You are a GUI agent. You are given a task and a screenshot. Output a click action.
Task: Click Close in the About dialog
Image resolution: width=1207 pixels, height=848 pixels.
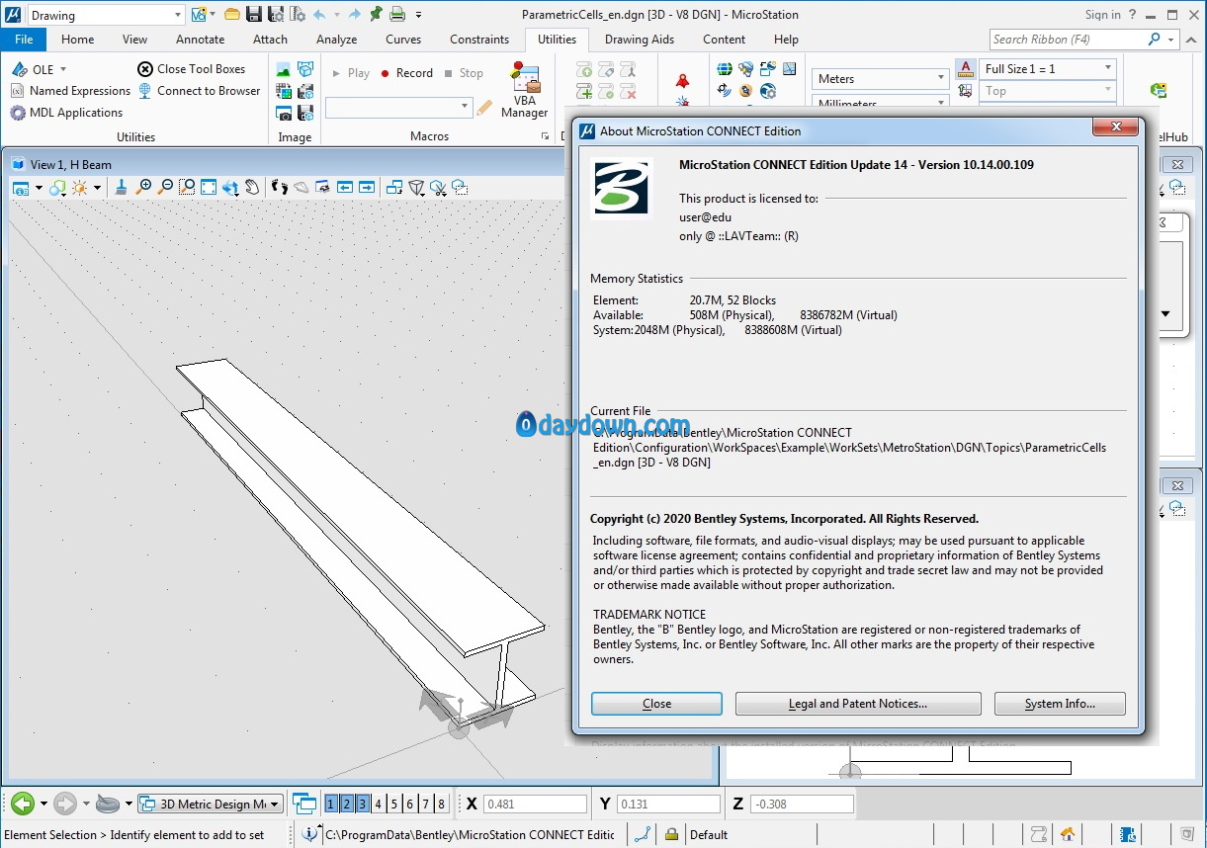656,704
